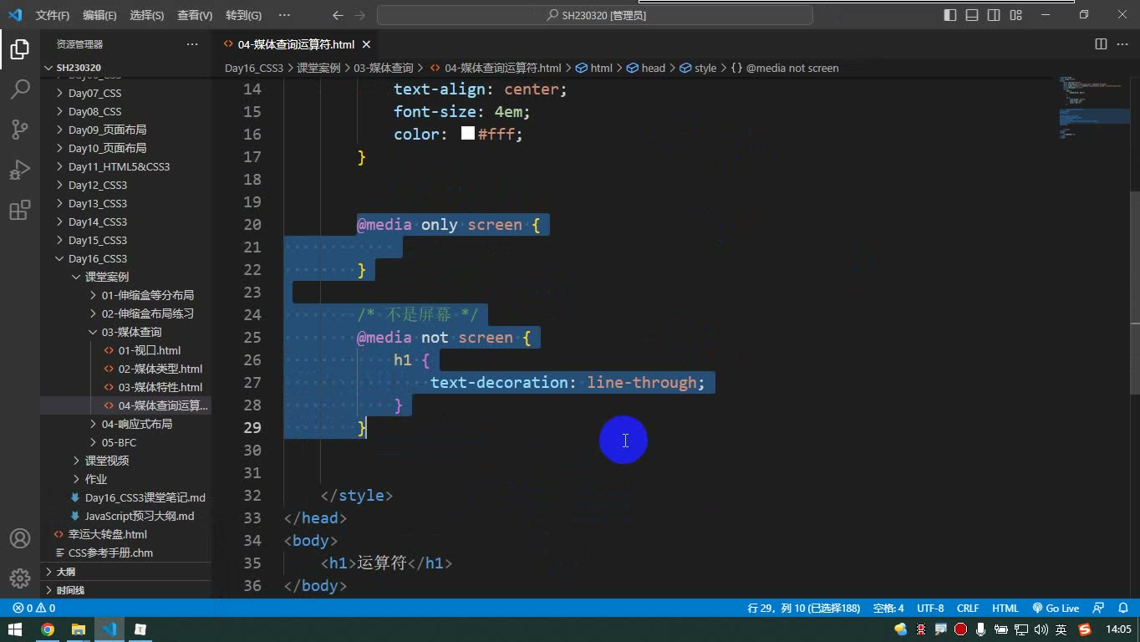Image resolution: width=1140 pixels, height=642 pixels.
Task: Select the 04-媒体查询运算符.html editor tab
Action: [x=297, y=44]
